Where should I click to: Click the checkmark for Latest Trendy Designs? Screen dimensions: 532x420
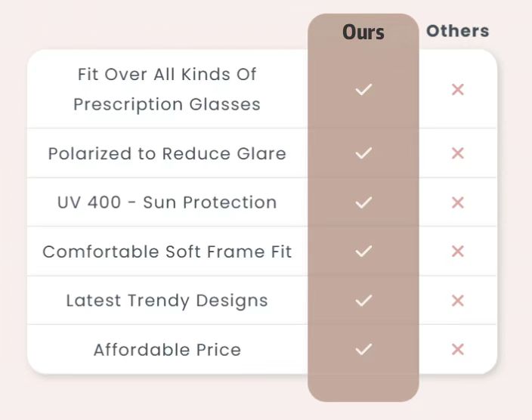363,301
